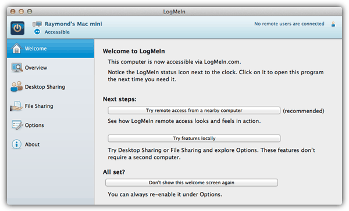Close the LogMeIn window
The height and width of the screenshot is (211, 349).
pos(13,12)
